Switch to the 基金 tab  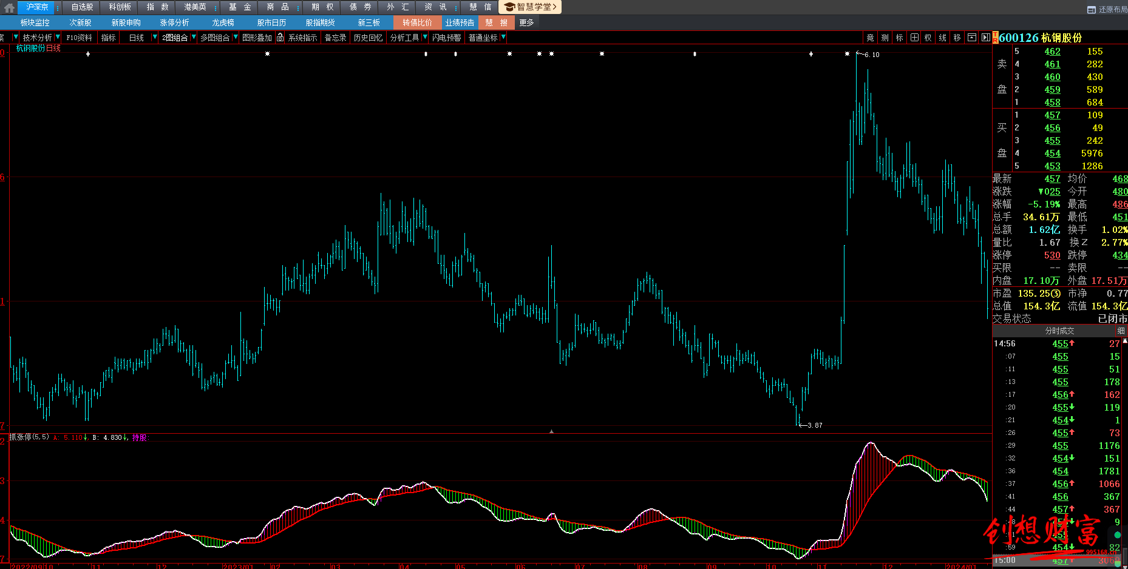(240, 7)
